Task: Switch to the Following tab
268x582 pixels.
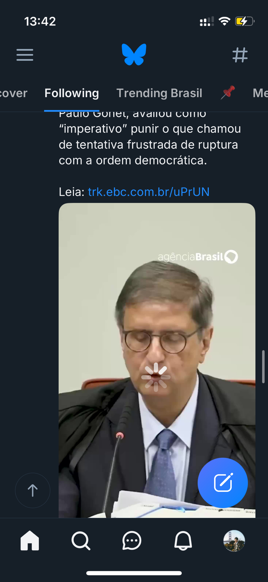Action: (x=72, y=93)
